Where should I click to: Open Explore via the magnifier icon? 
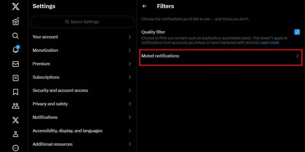[15, 36]
